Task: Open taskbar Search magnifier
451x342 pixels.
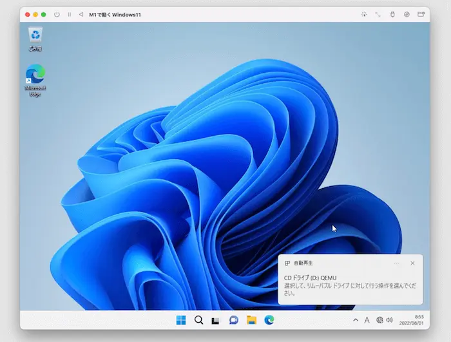Action: tap(198, 320)
